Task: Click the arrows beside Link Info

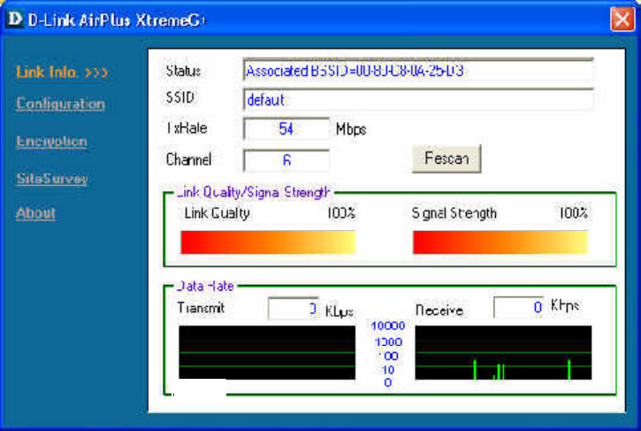Action: [x=96, y=73]
